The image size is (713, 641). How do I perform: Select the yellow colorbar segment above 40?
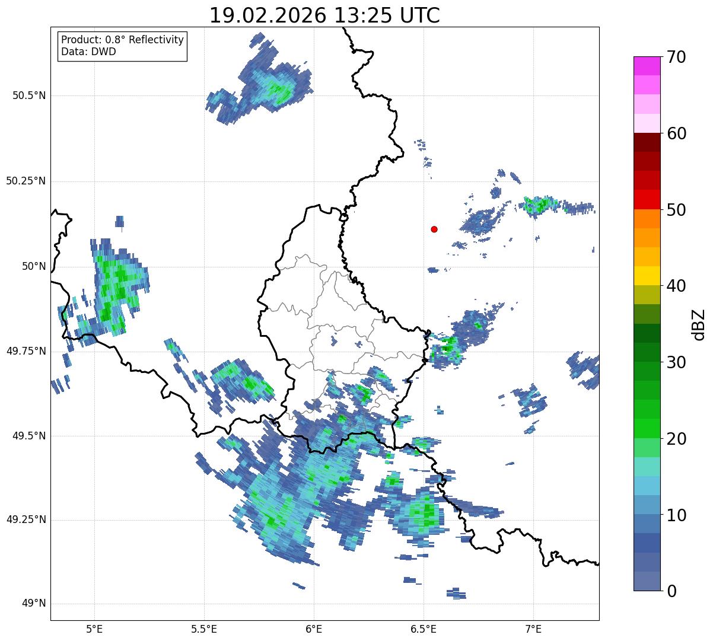[647, 276]
